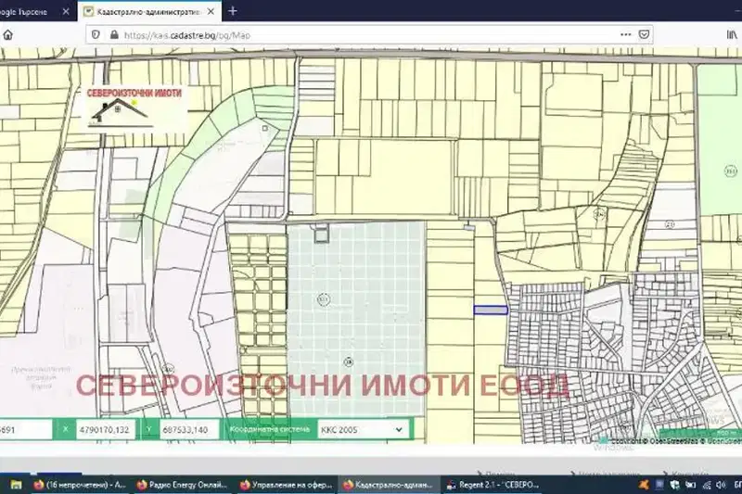The width and height of the screenshot is (742, 494).
Task: Click the green Y coordinate label
Action: (148, 429)
